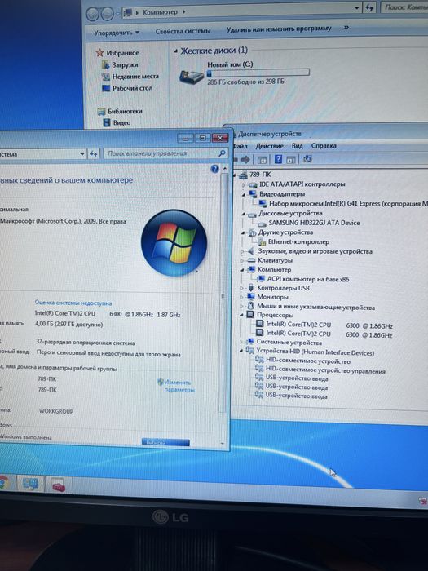Open the Вид menu in Device Manager

point(297,146)
